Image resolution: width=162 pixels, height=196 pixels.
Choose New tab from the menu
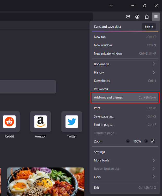click(125, 37)
